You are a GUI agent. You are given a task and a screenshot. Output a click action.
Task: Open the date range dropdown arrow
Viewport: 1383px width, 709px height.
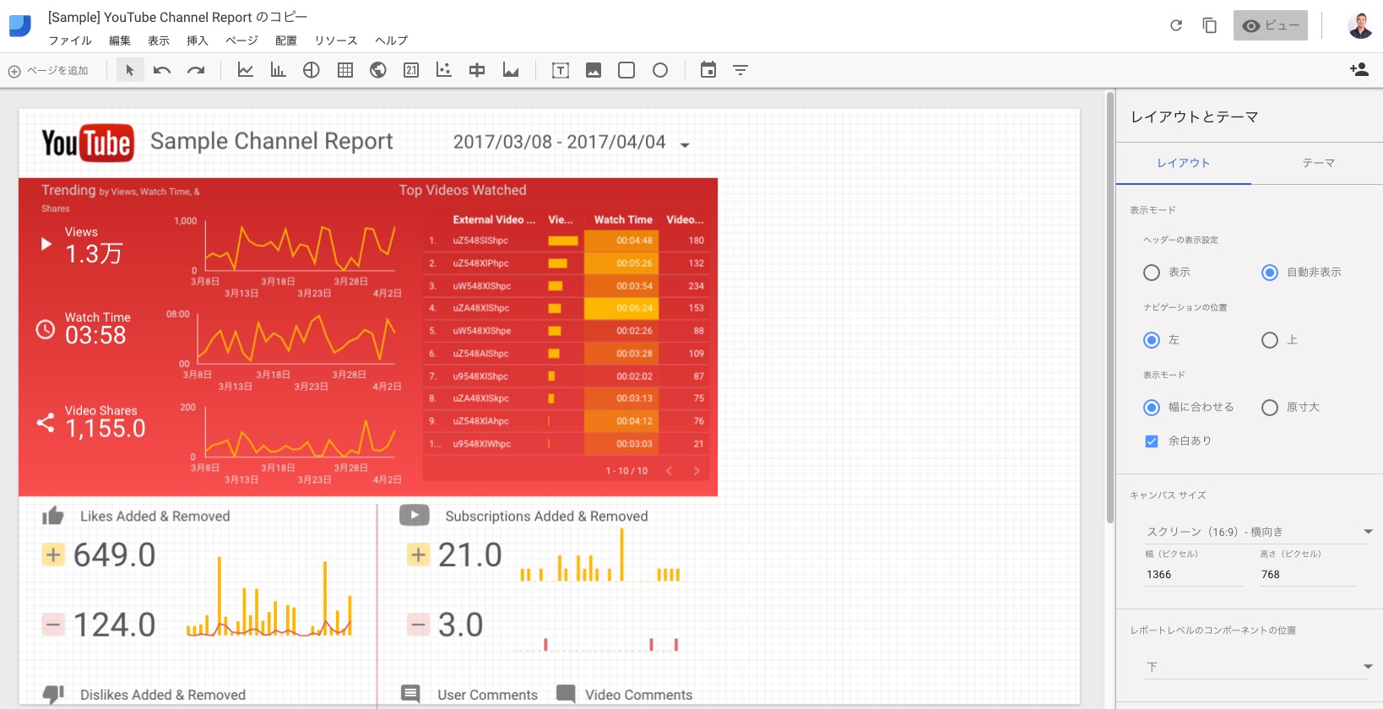[685, 145]
